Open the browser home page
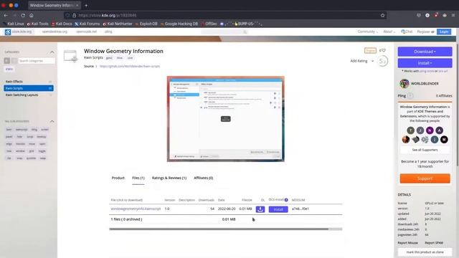This screenshot has height=258, width=459. click(32, 15)
